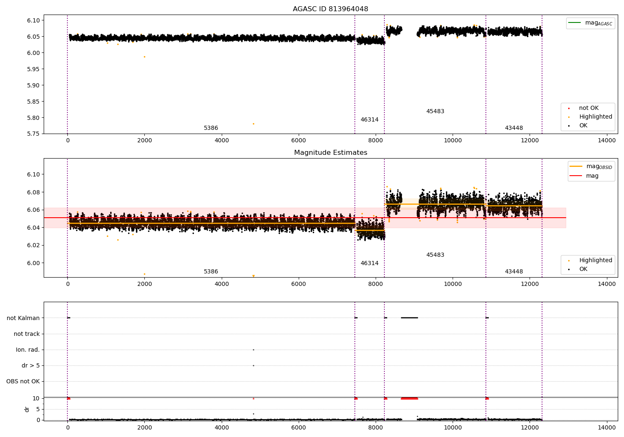Viewport: 624px width, 437px height.
Task: Click the green mag AGASC legend line
Action: coord(574,22)
